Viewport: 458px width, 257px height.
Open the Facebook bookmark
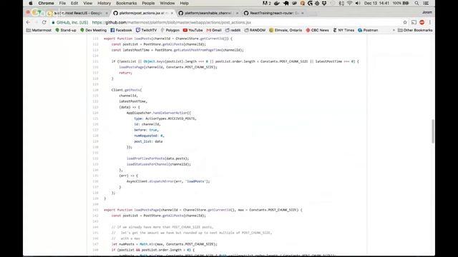[121, 30]
